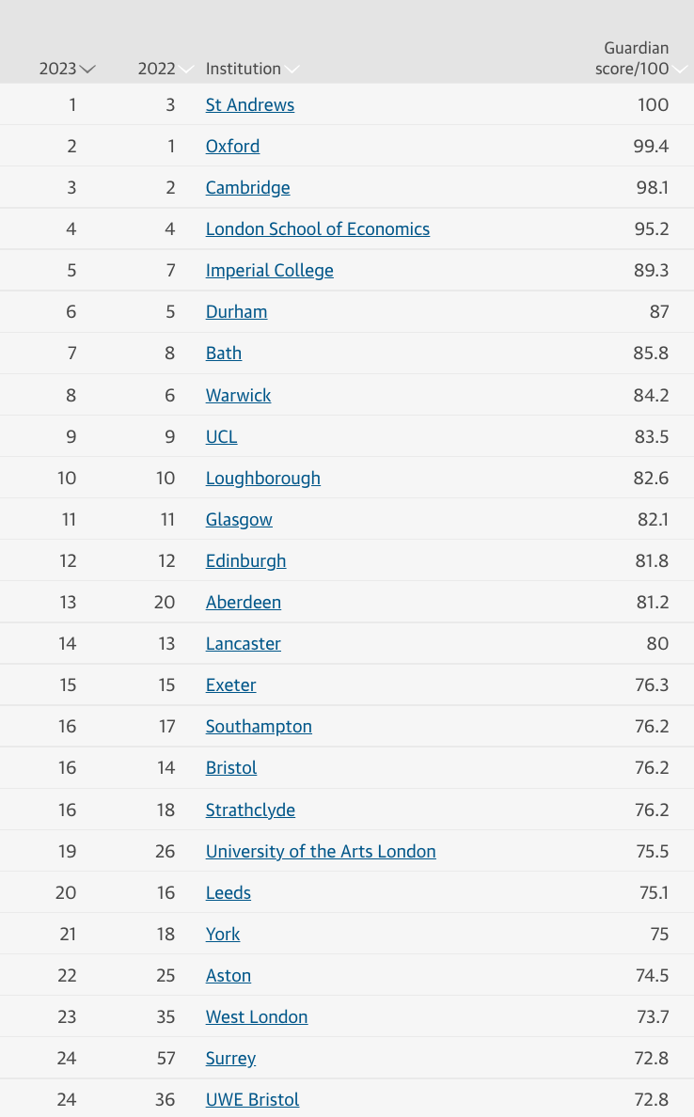
Task: Go to the Glasgow link
Action: click(x=239, y=519)
